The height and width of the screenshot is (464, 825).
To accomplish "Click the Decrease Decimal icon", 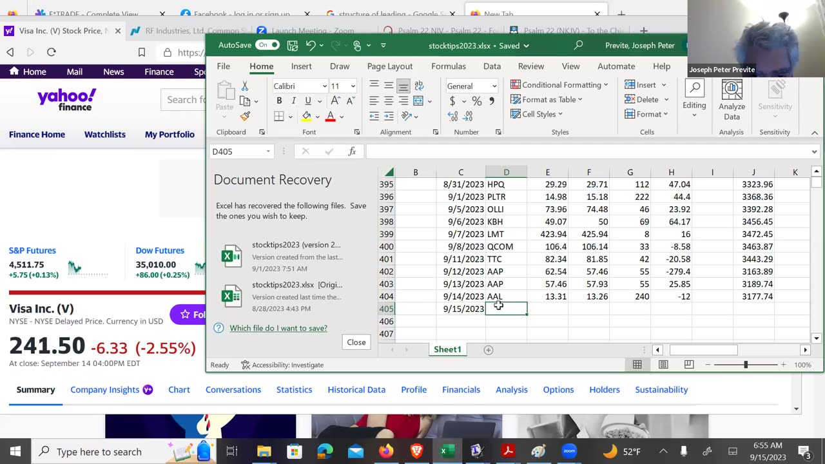I will [469, 116].
